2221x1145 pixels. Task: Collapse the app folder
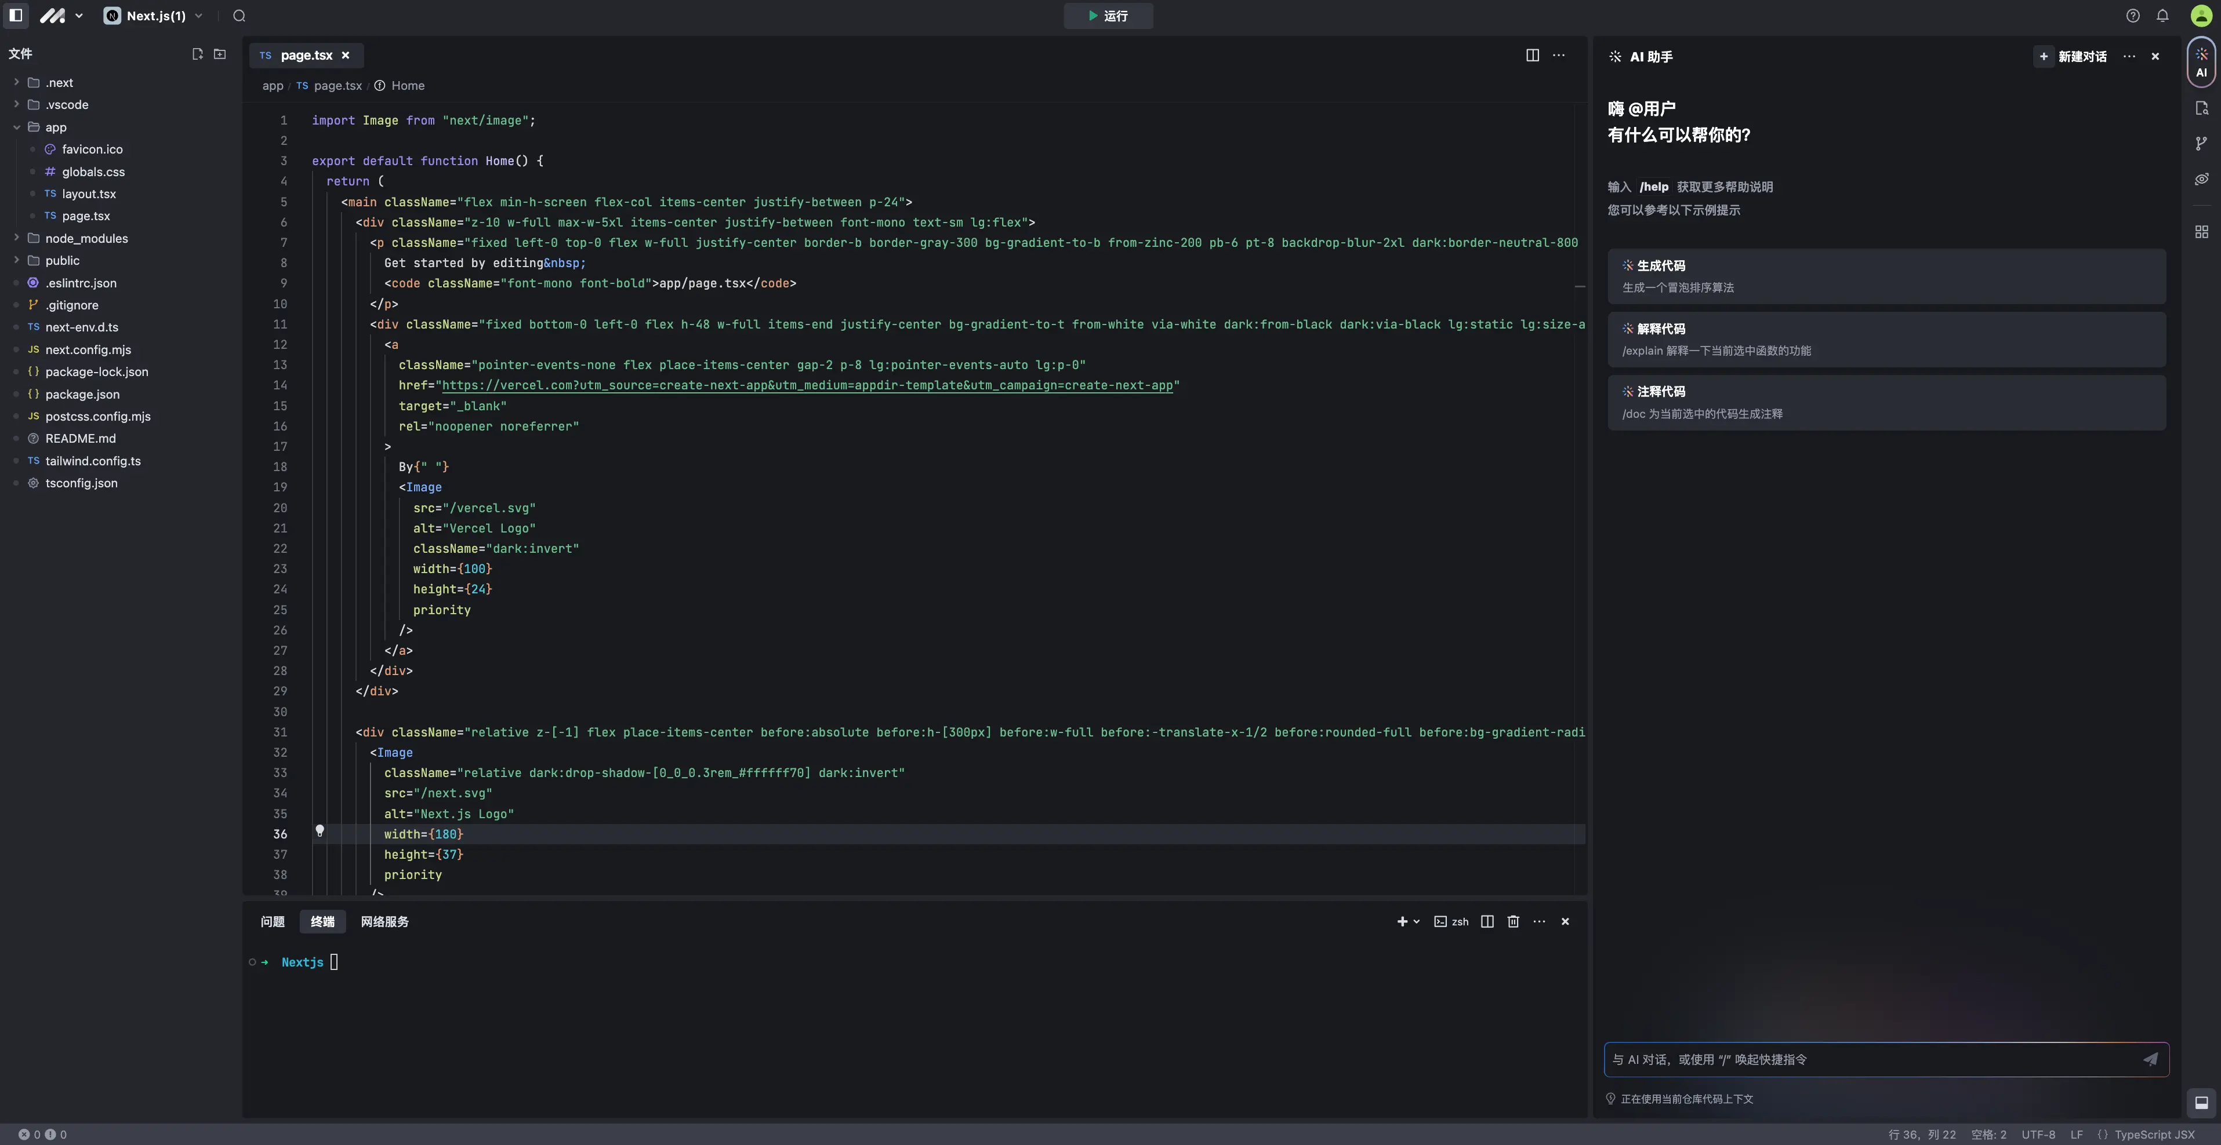(x=16, y=127)
